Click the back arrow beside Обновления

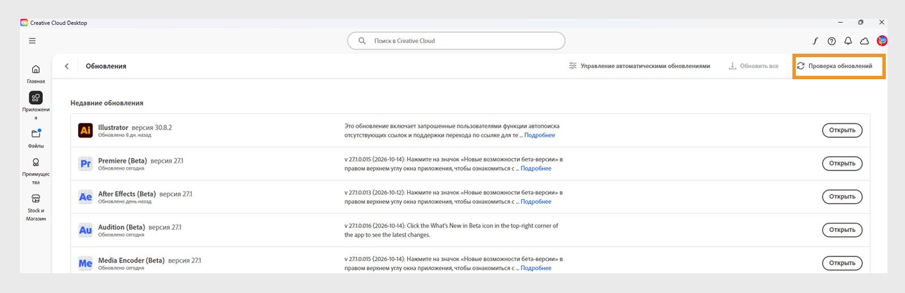click(67, 66)
